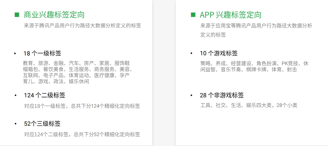Viewport: 328px width, 146px height.
Task: Click the bullet dot before 10 个游戏标签
Action: tap(191, 53)
